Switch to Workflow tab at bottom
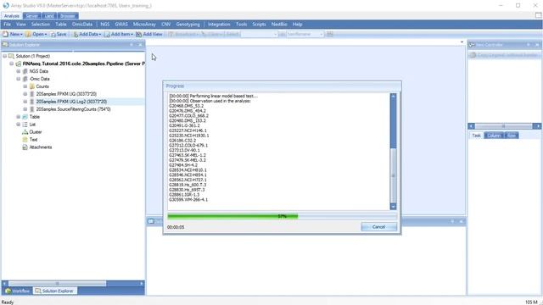The image size is (543, 305). [17, 291]
